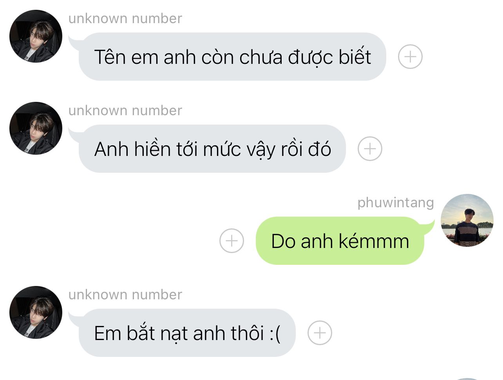Screen dimensions: 503x380
Task: Select the green 'Do anh kémmm' bubble
Action: coord(340,241)
